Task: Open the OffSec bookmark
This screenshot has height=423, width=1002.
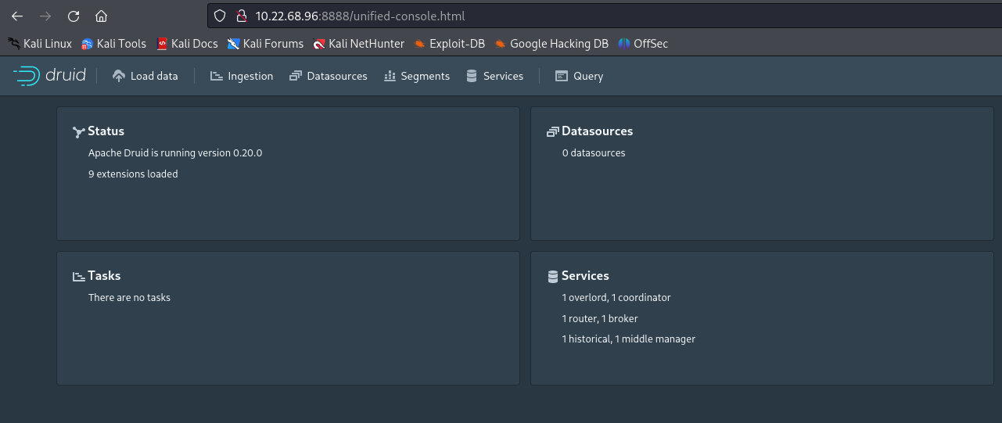Action: click(x=643, y=44)
